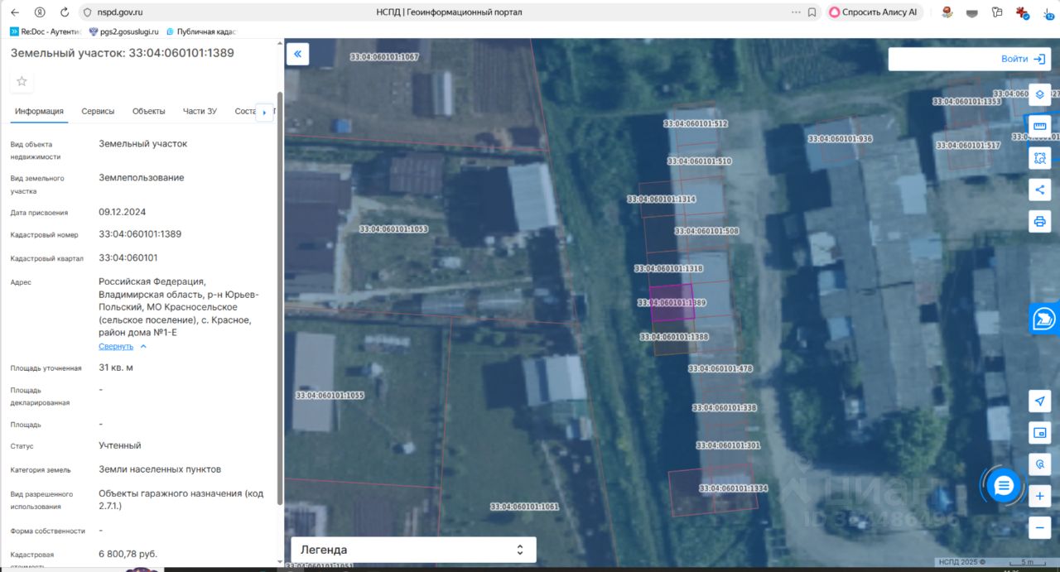Click parcel label 33:04:060101:1334 on the map
This screenshot has height=572, width=1060.
(734, 488)
